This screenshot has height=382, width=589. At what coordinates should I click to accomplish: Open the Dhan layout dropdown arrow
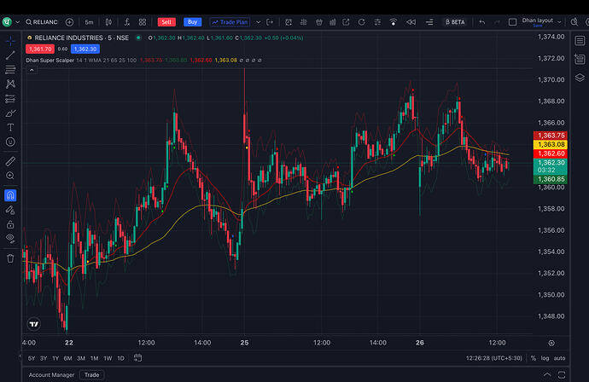(x=559, y=22)
